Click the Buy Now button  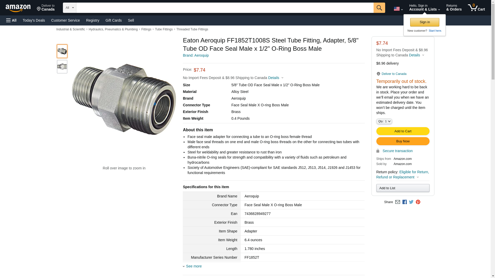(x=403, y=141)
